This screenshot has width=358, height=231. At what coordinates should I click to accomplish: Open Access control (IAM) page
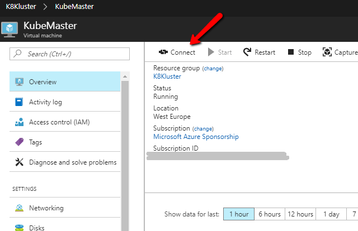[x=59, y=122]
